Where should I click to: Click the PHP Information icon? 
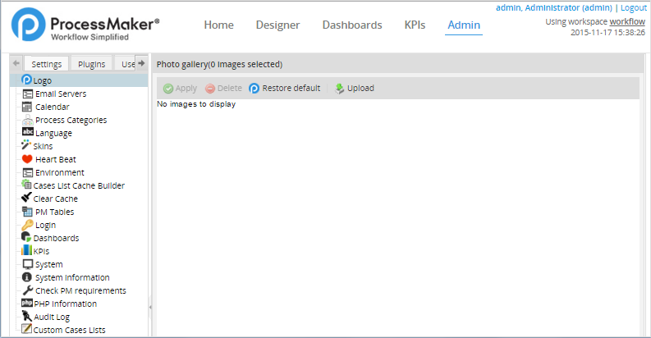click(x=27, y=304)
